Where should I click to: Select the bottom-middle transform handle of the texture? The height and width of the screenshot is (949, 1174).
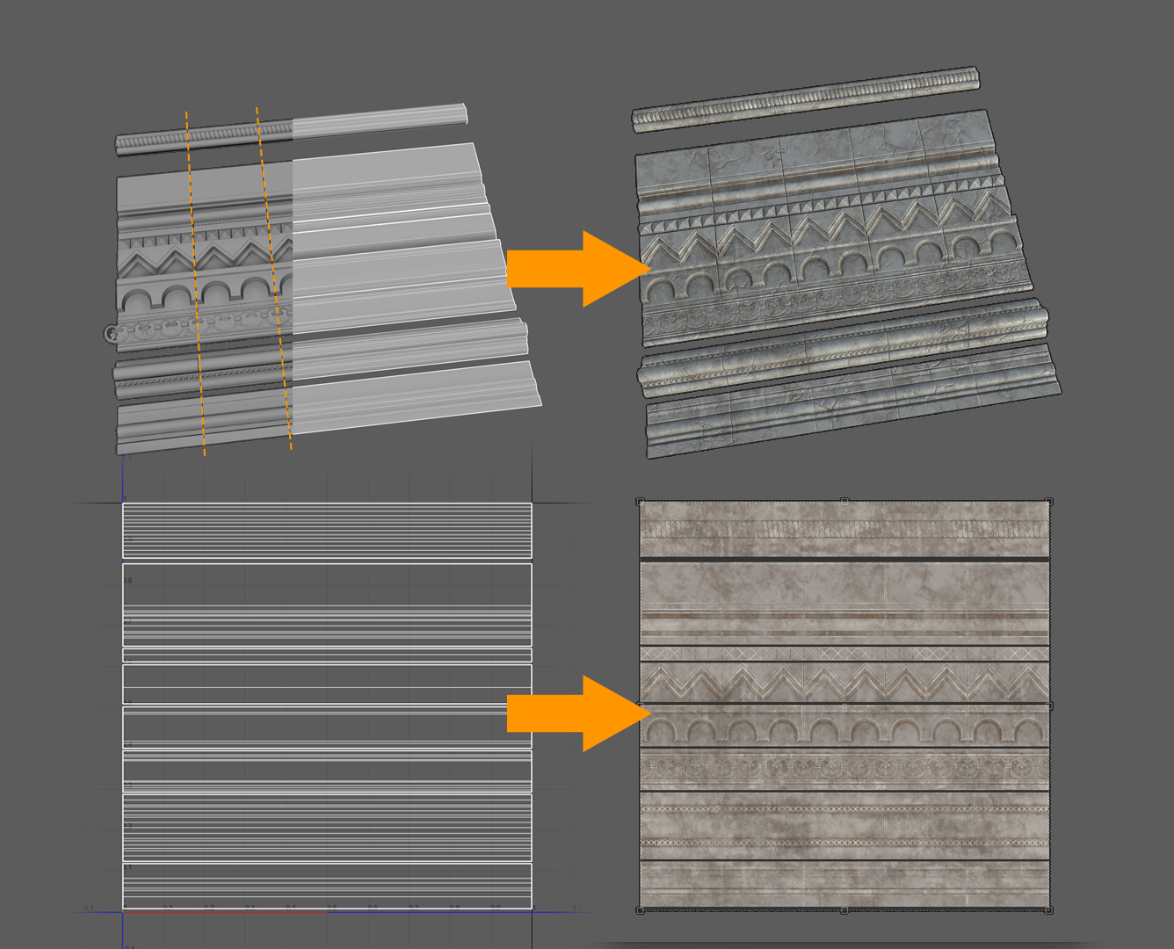click(x=844, y=910)
